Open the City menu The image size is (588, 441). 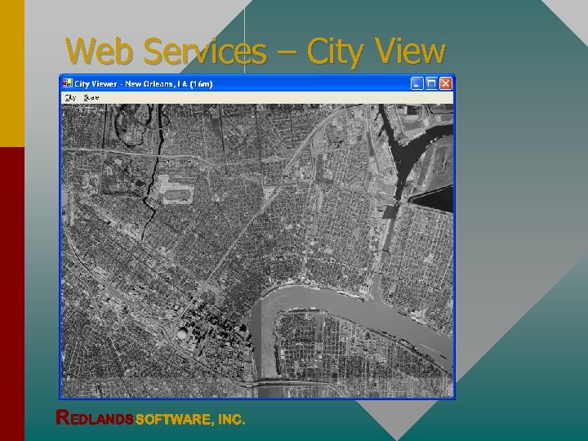(70, 98)
